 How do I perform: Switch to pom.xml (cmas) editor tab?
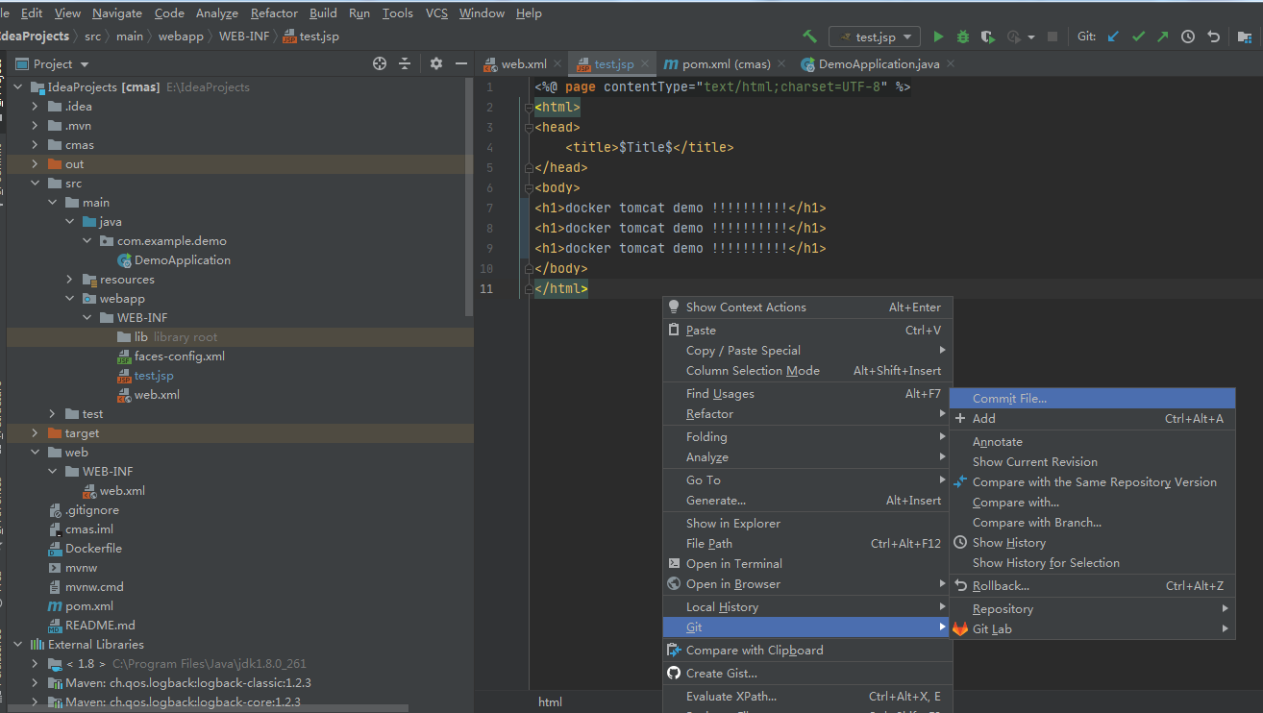727,63
